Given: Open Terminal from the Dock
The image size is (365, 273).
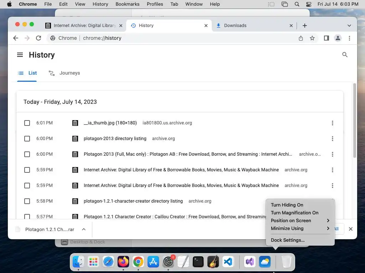Looking at the screenshot, I should coord(198,262).
